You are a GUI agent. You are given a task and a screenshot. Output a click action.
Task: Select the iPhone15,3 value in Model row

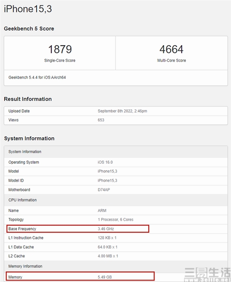pyautogui.click(x=108, y=171)
